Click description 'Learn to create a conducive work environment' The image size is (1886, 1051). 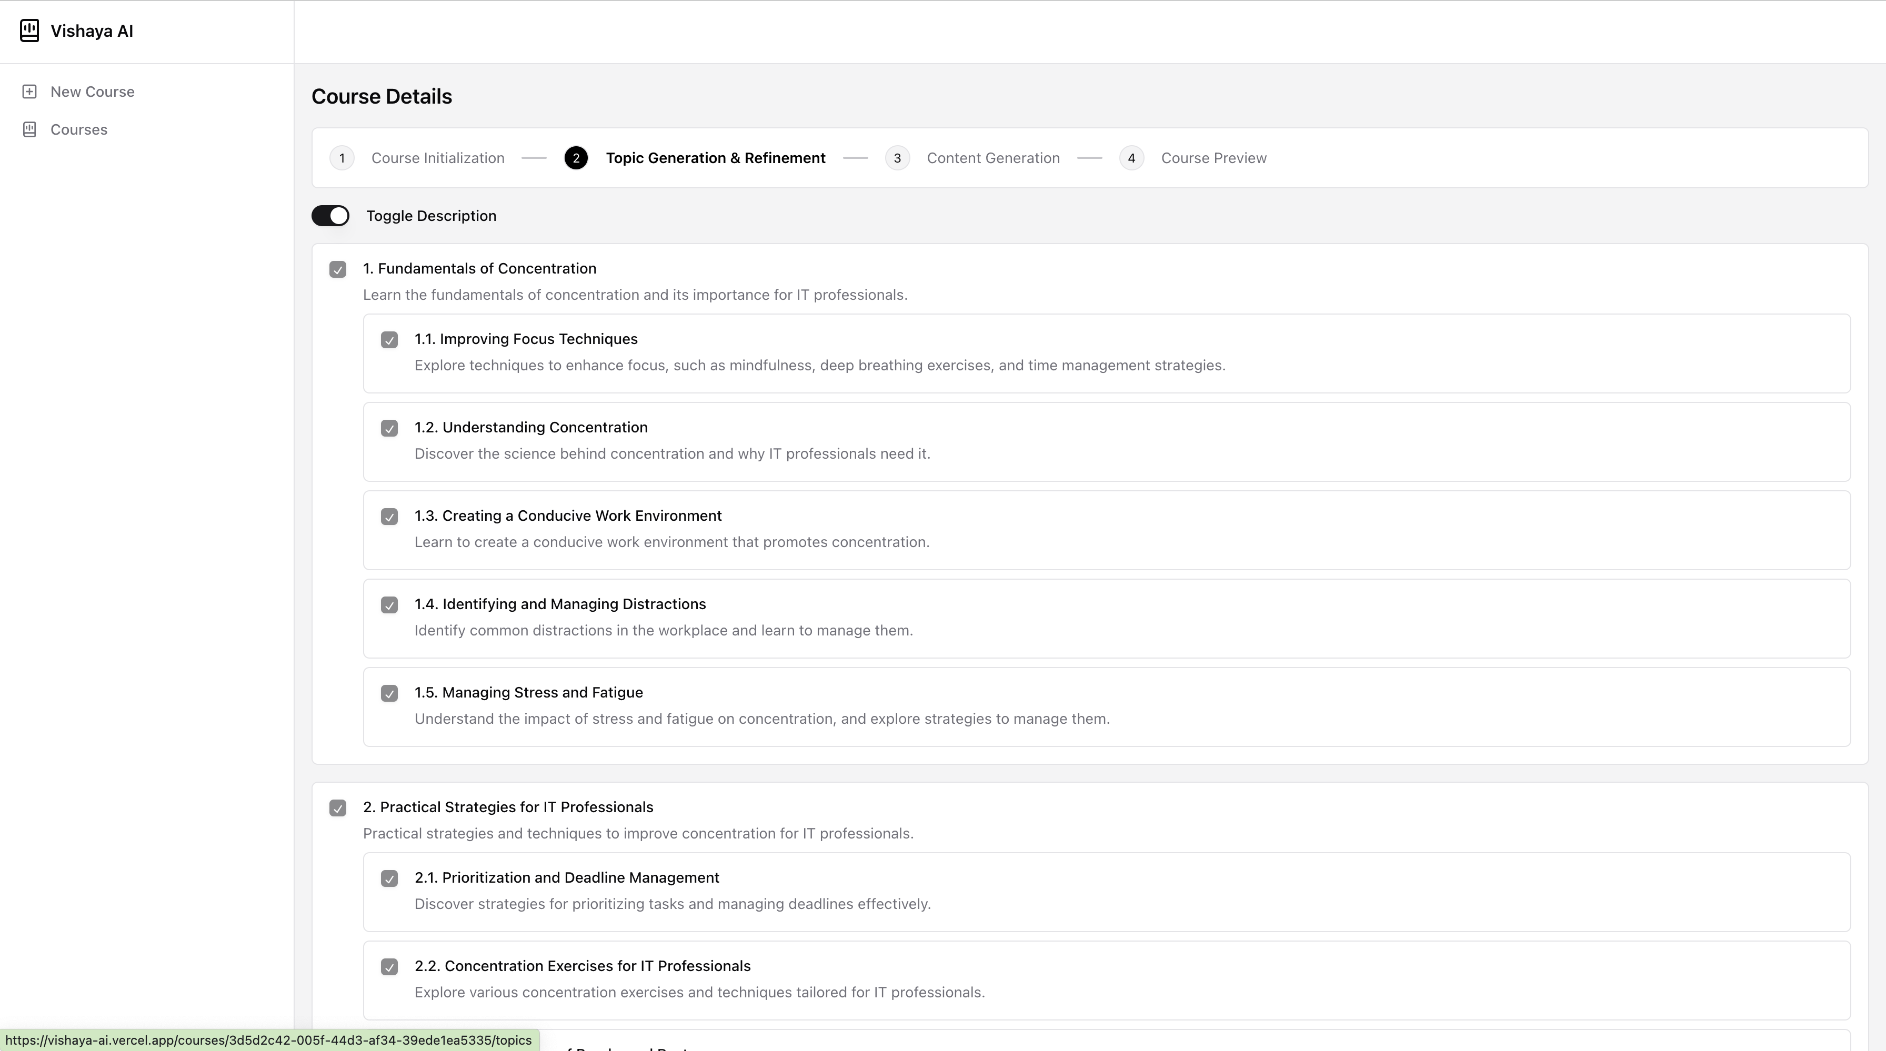coord(671,542)
